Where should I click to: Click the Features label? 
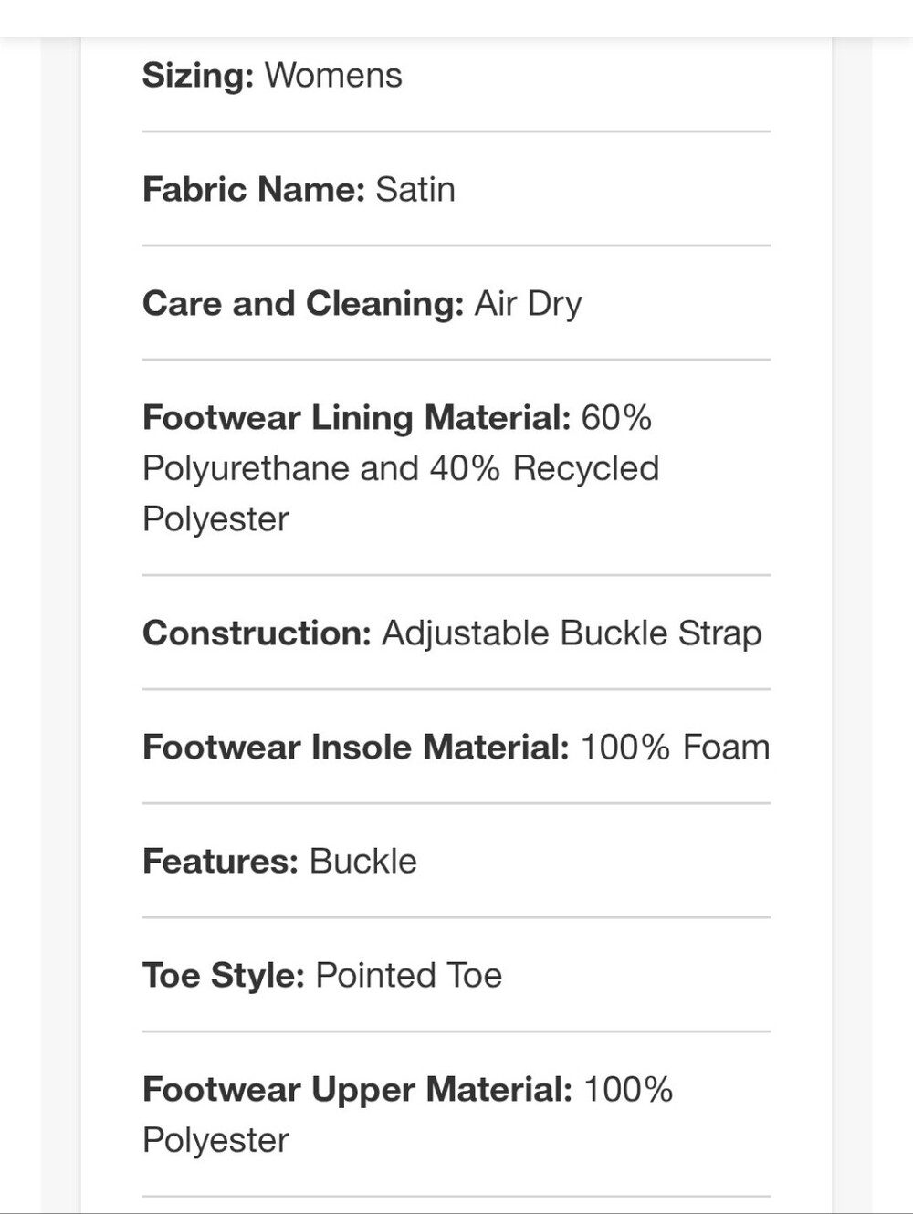pos(221,862)
